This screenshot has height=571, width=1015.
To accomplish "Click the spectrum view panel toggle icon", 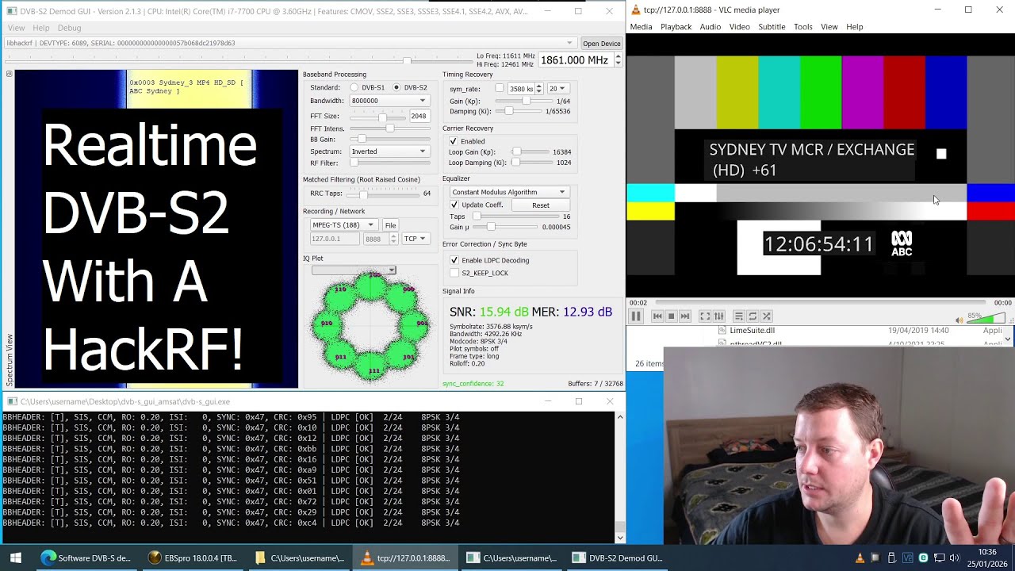I will click(9, 74).
